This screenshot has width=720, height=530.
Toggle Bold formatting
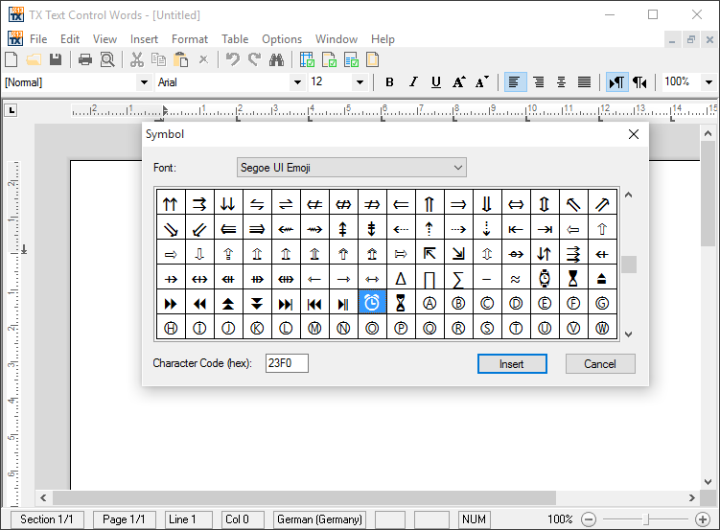(x=389, y=82)
